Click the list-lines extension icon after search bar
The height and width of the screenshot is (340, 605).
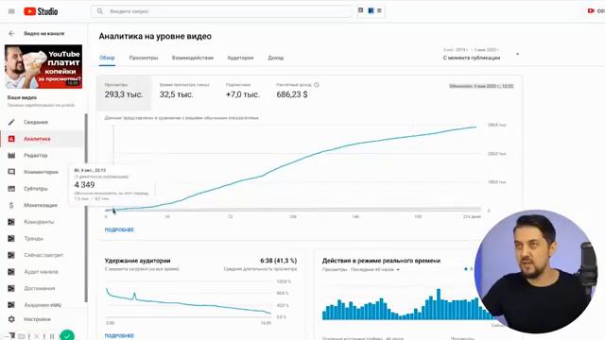[x=379, y=10]
